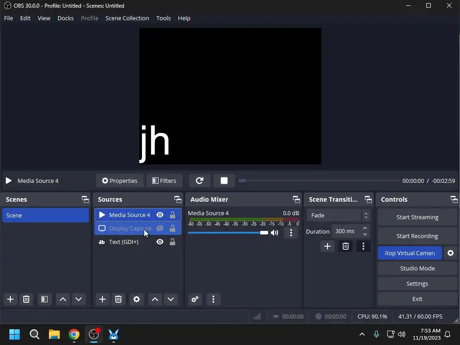This screenshot has height=345, width=460.
Task: Move source up in Sources list
Action: point(155,299)
